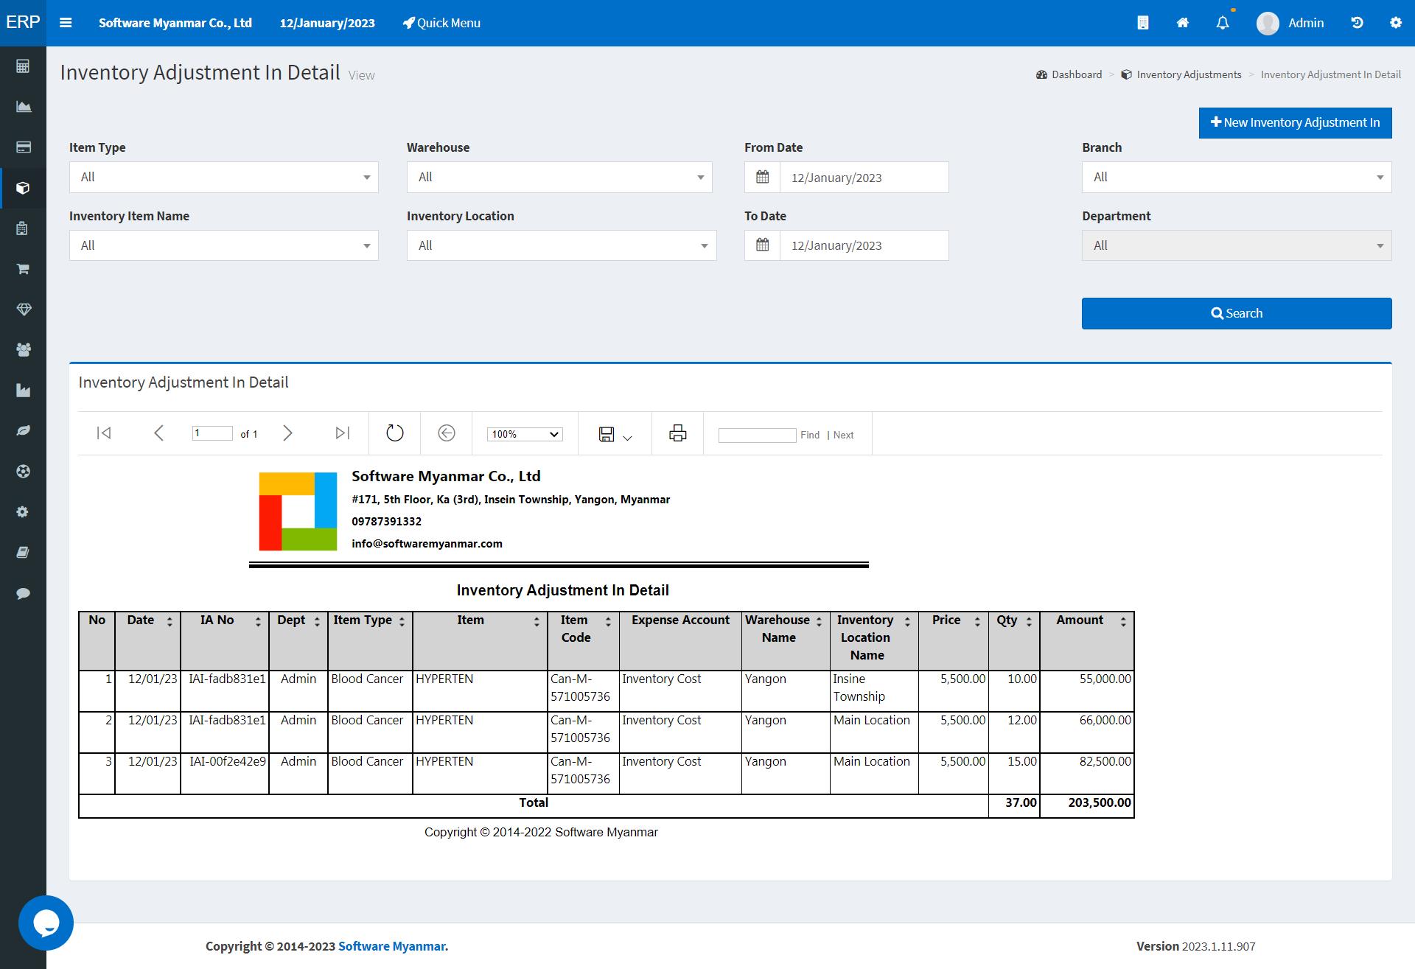This screenshot has width=1415, height=969.
Task: Open the soccer ball sidebar icon
Action: 23,472
